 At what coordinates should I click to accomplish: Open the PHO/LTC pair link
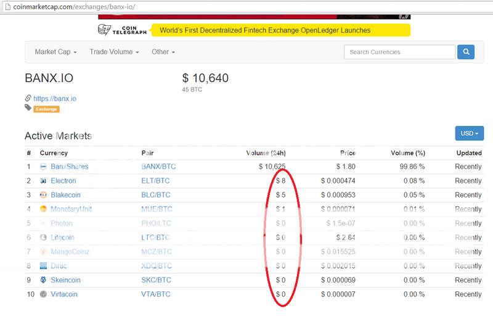click(x=156, y=223)
